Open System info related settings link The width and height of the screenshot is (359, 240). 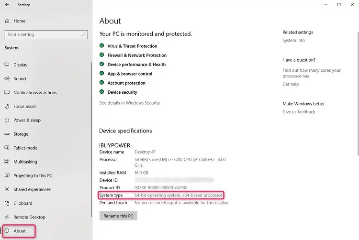click(x=293, y=41)
